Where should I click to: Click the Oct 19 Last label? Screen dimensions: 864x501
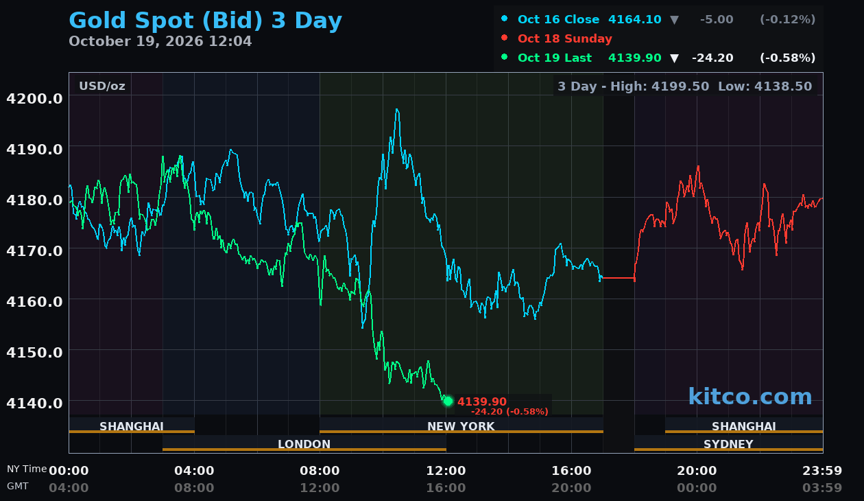coord(555,58)
